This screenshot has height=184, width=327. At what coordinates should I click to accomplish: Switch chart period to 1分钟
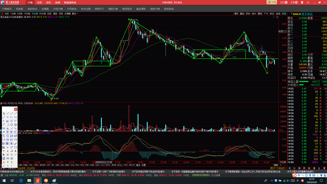click(13, 14)
